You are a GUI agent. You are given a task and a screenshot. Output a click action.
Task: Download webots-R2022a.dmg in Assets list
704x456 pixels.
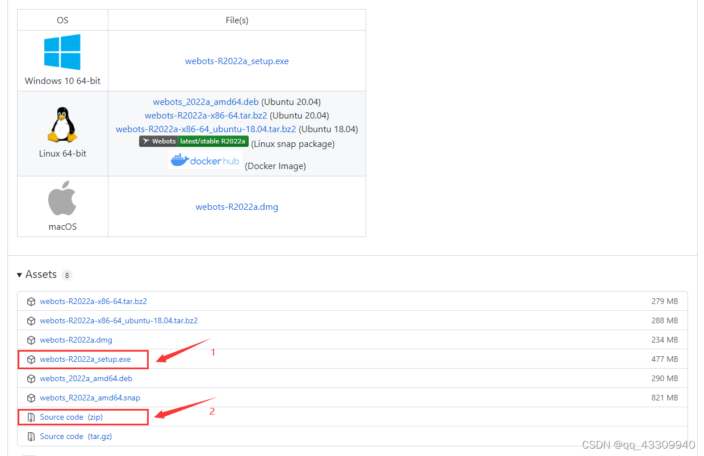pos(76,340)
